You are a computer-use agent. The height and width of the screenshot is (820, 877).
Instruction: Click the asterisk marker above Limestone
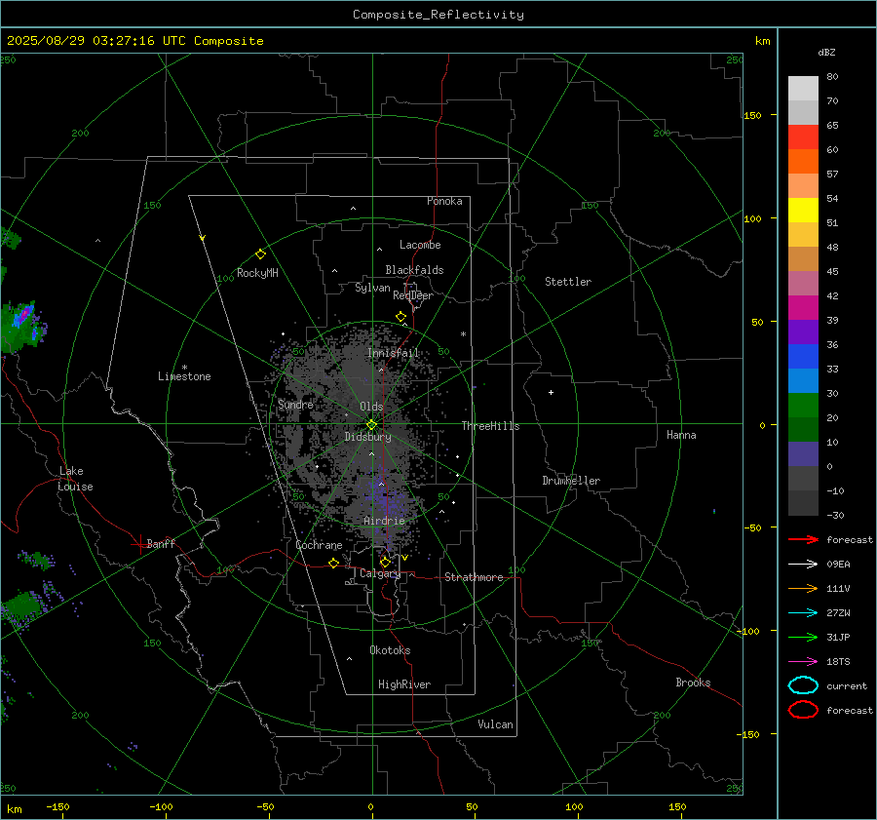point(184,368)
